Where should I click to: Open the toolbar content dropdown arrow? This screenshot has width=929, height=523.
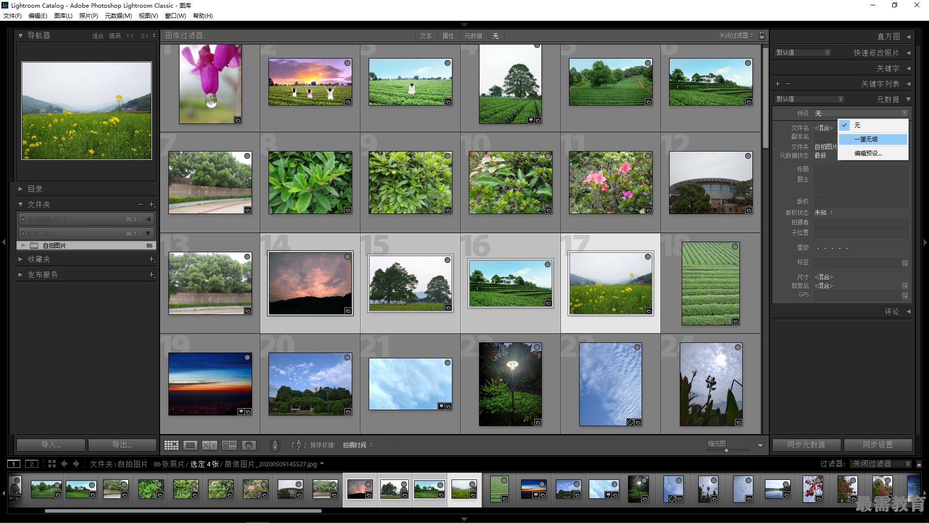click(x=760, y=445)
